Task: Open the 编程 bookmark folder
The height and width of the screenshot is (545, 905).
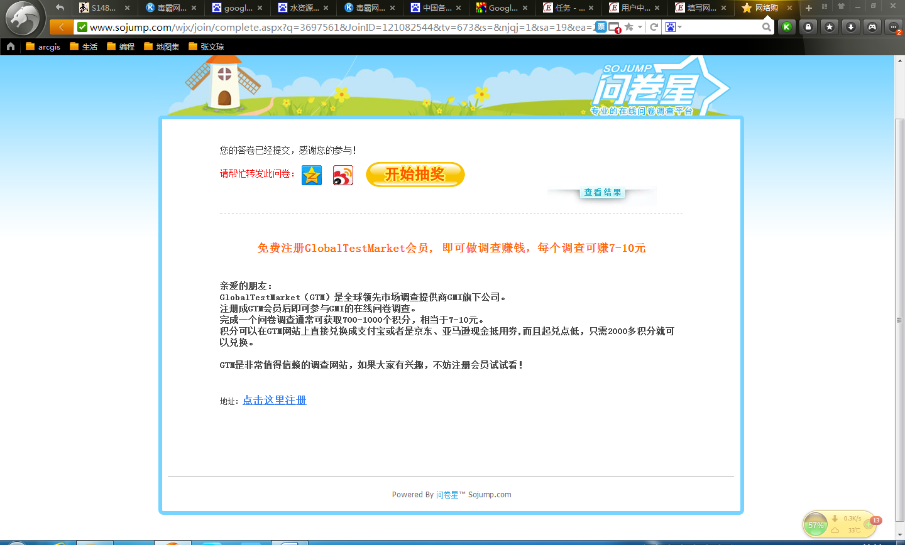Action: tap(121, 46)
